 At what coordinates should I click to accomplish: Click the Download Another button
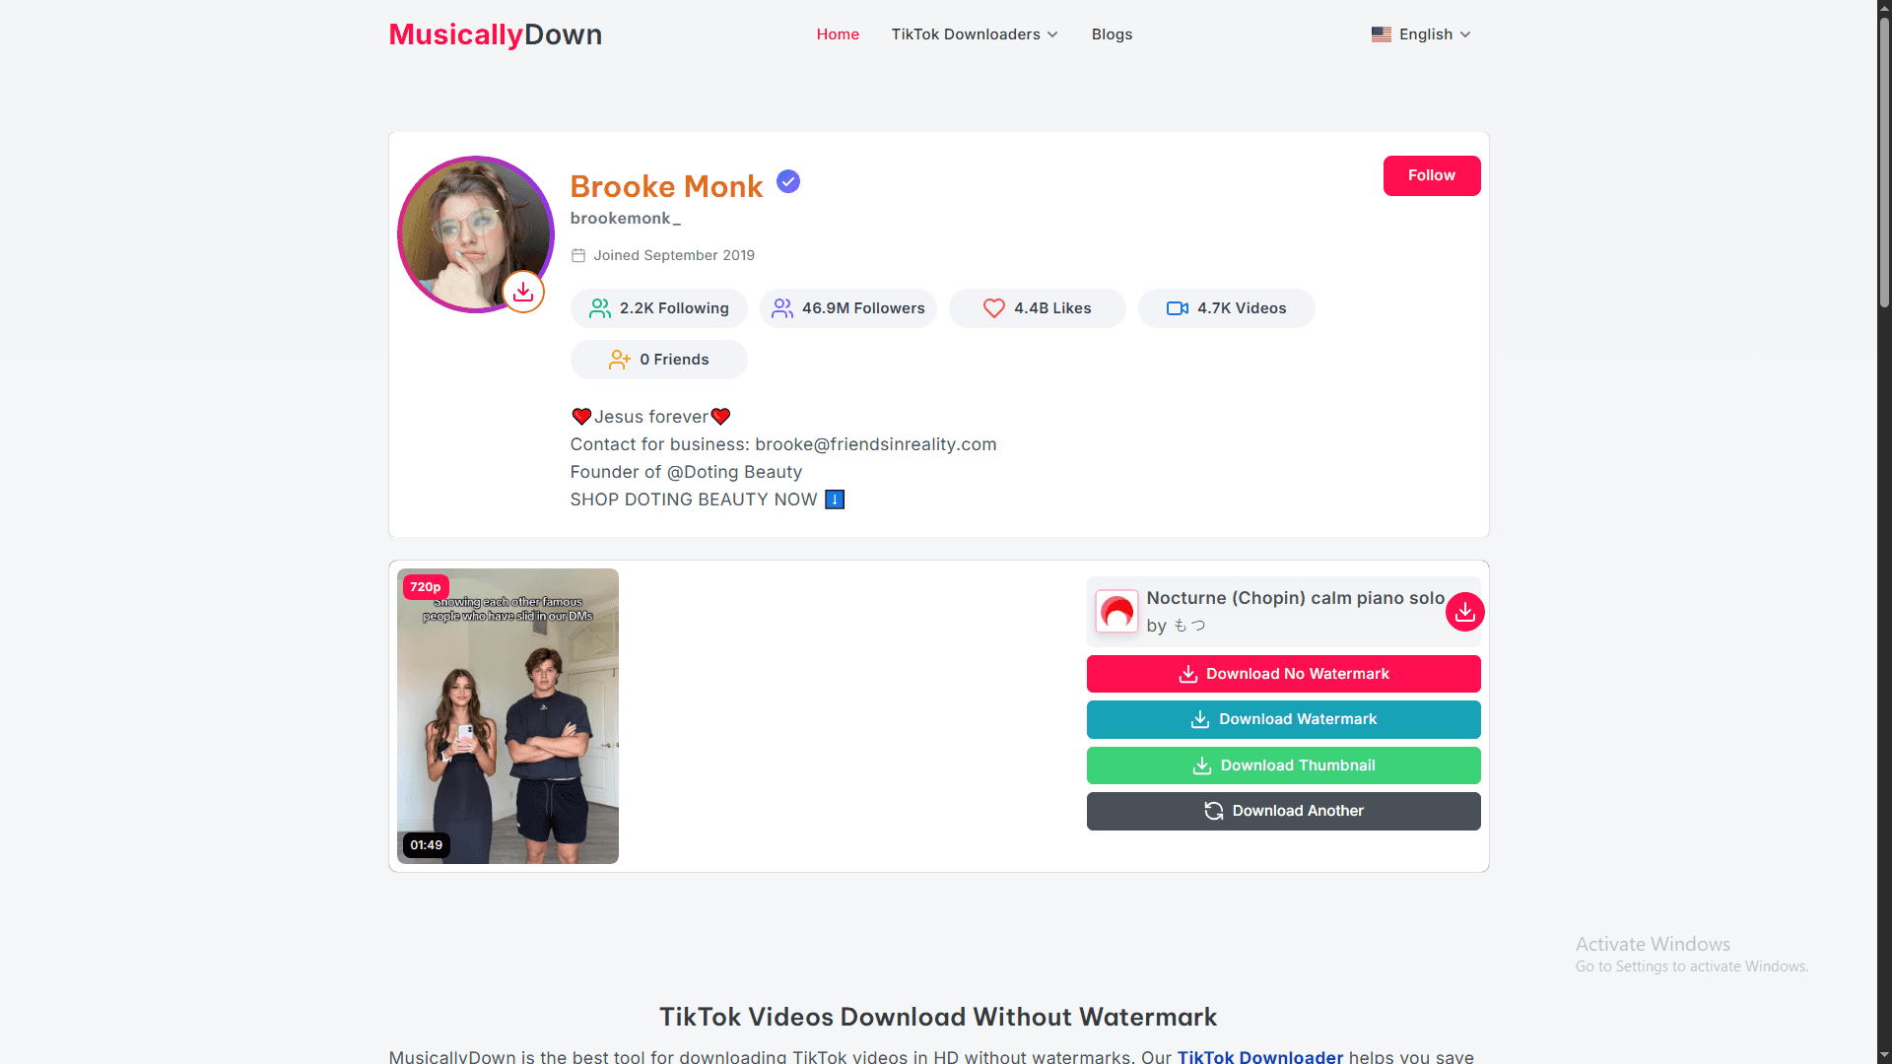coord(1283,811)
